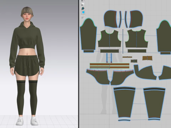The width and height of the screenshot is (171, 128).
Task: Select the right sock pattern piece
Action: click(154, 104)
